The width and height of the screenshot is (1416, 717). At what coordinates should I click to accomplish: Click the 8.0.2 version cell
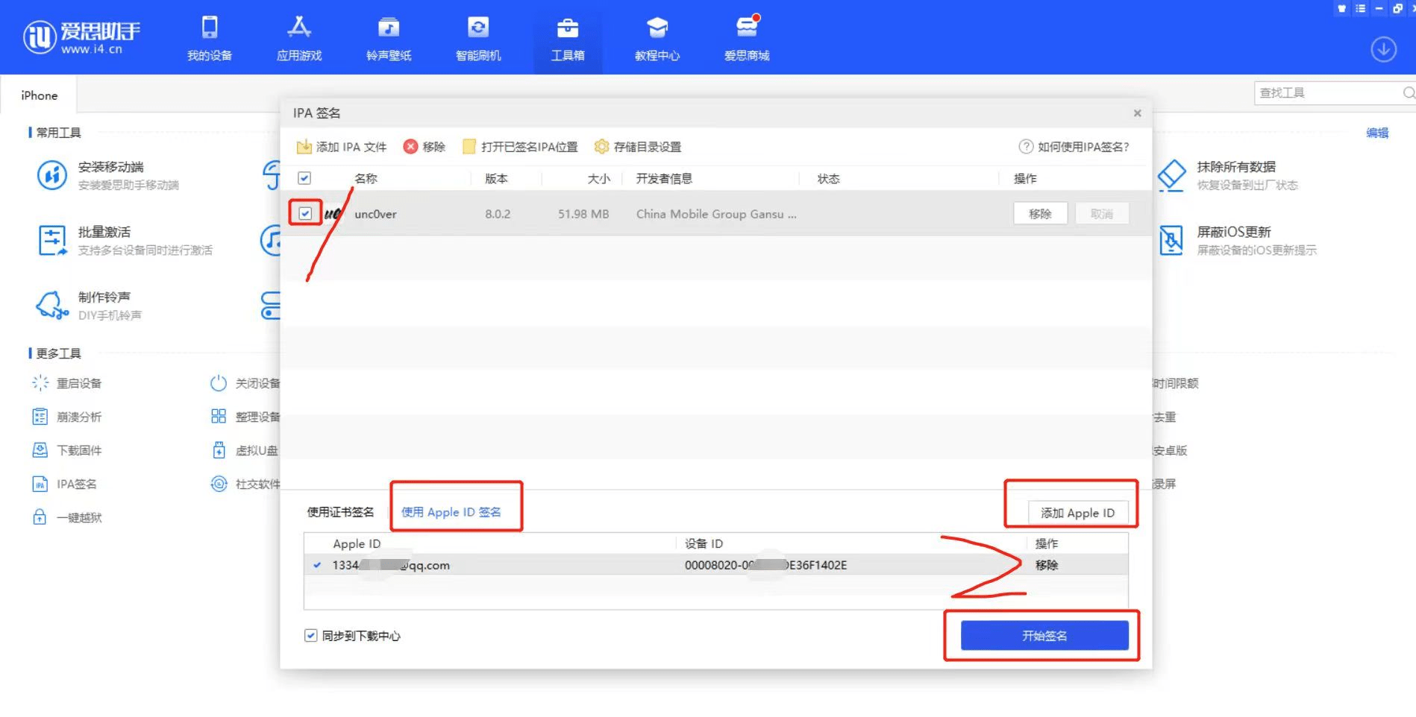498,214
